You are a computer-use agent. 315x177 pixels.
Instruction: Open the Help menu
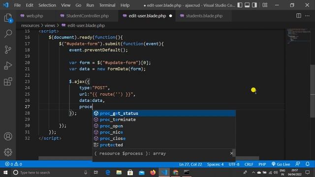(125, 5)
